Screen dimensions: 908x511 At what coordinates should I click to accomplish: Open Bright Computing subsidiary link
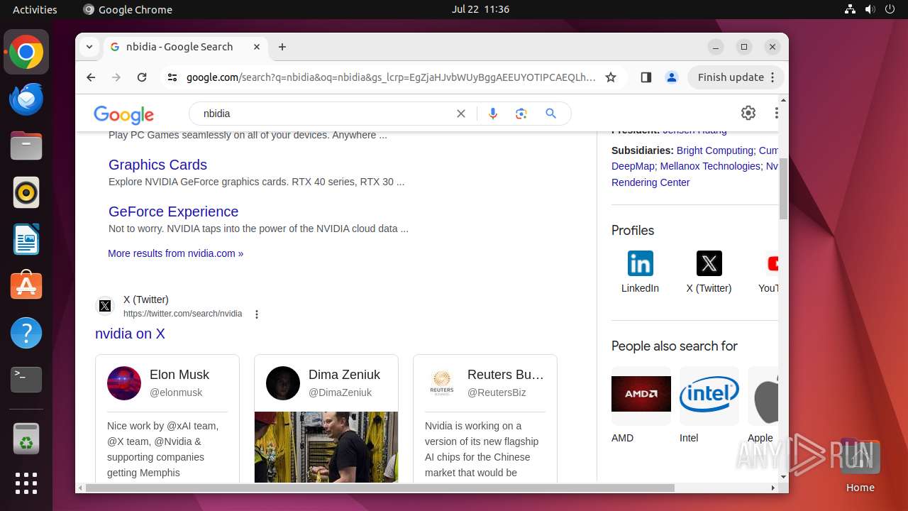[715, 150]
